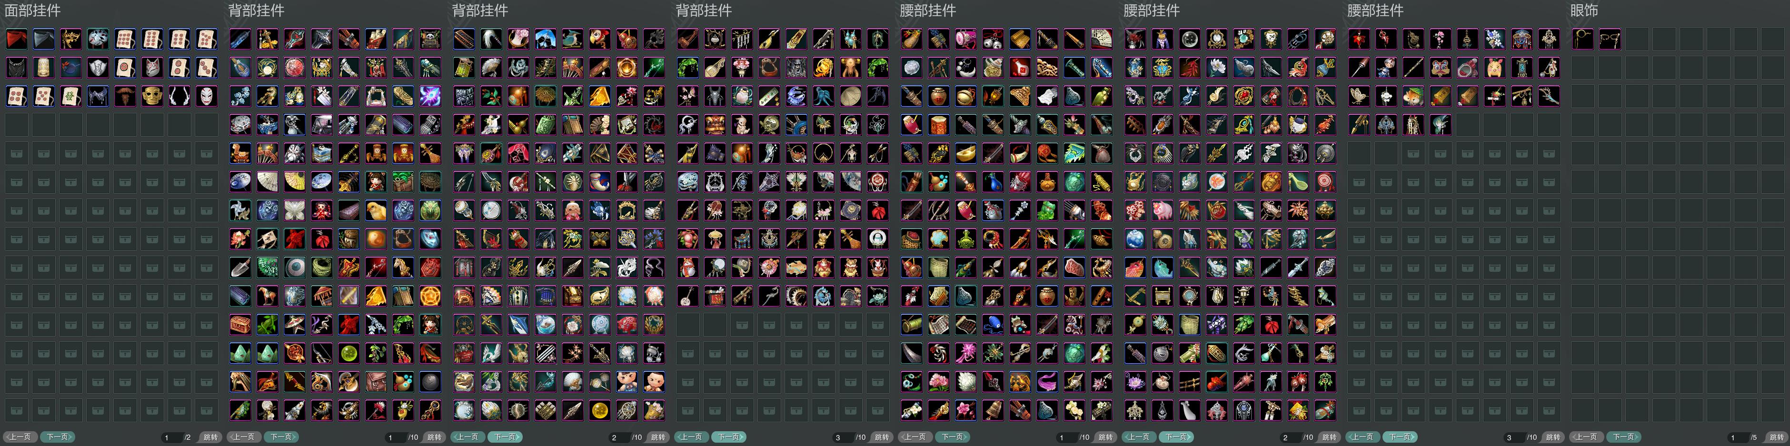Choose the white kitsune fox mask
This screenshot has width=1790, height=446.
(152, 68)
